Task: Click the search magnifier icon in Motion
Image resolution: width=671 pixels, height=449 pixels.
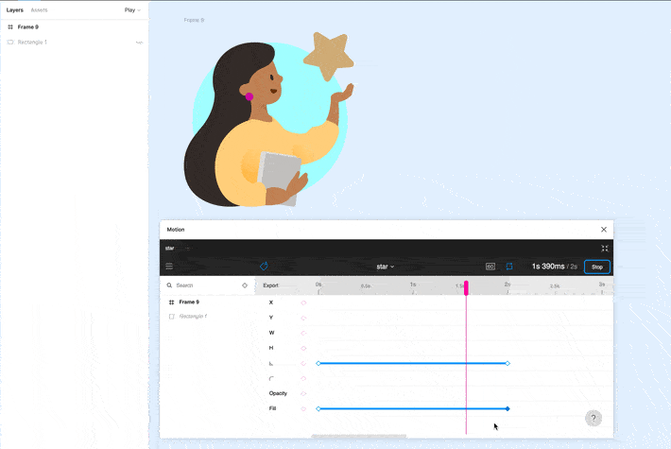Action: (x=170, y=285)
